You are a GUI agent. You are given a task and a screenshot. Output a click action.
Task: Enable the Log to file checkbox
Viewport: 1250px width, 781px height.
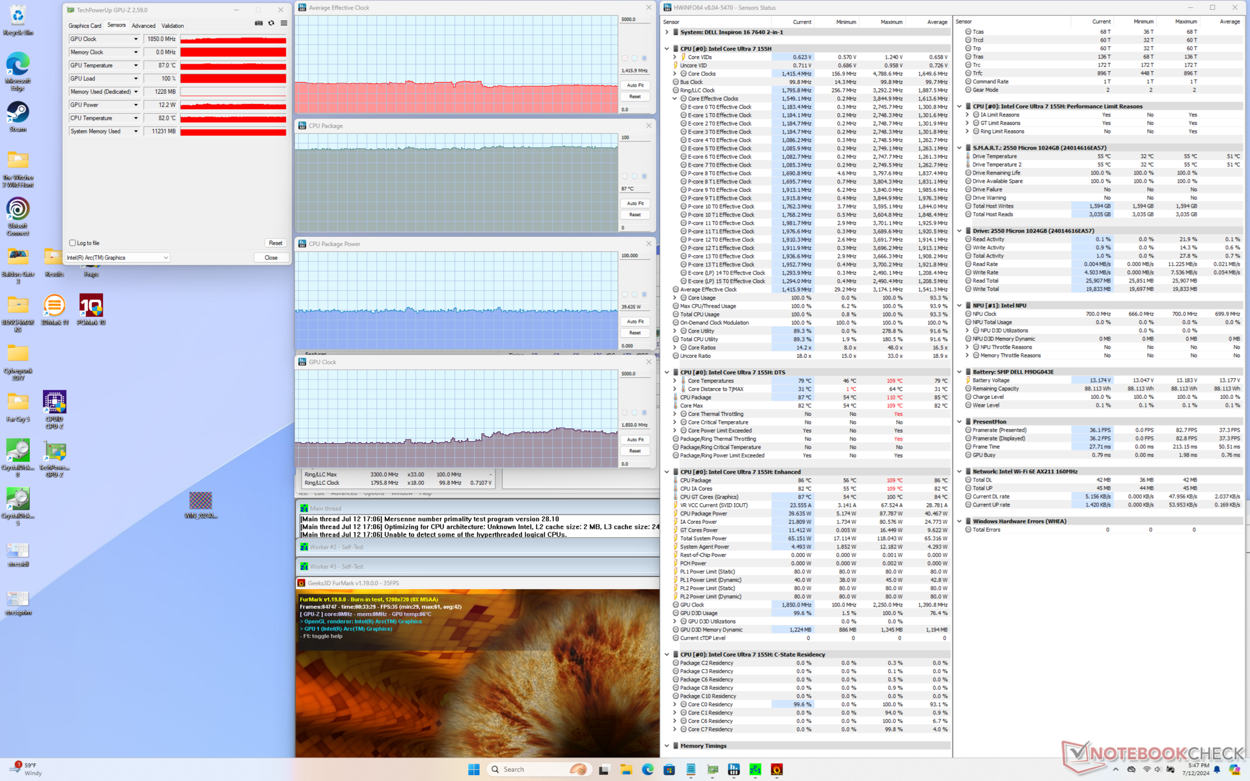coord(73,243)
